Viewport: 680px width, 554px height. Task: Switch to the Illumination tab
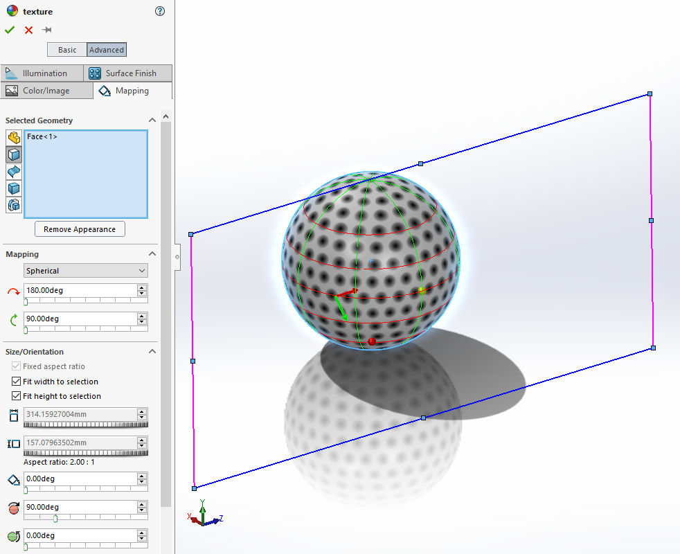pos(43,73)
